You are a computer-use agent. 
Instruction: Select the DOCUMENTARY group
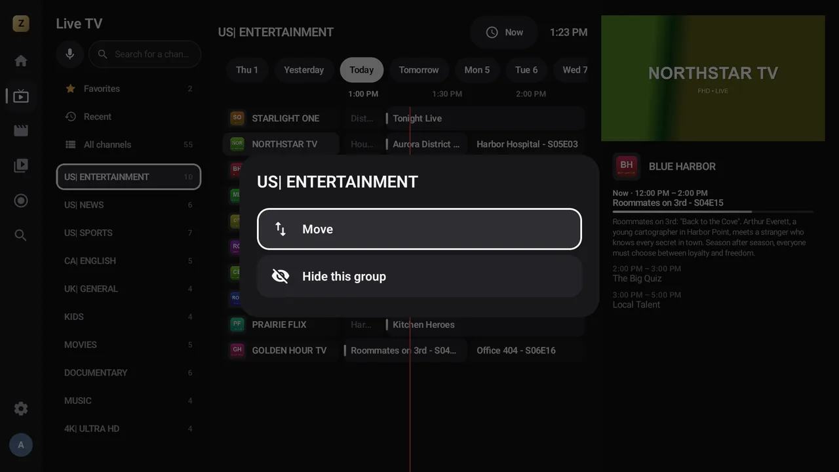pos(128,372)
